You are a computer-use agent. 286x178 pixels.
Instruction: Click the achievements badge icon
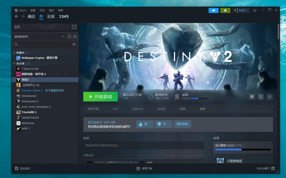(177, 97)
